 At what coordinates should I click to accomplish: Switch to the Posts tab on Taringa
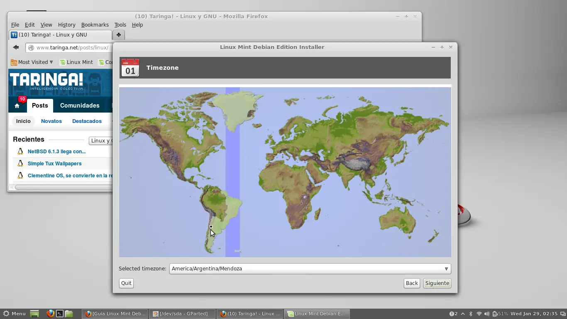(x=40, y=106)
